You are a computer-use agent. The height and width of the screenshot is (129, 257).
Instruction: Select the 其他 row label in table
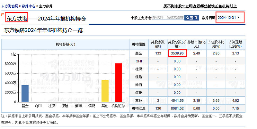[139, 101]
